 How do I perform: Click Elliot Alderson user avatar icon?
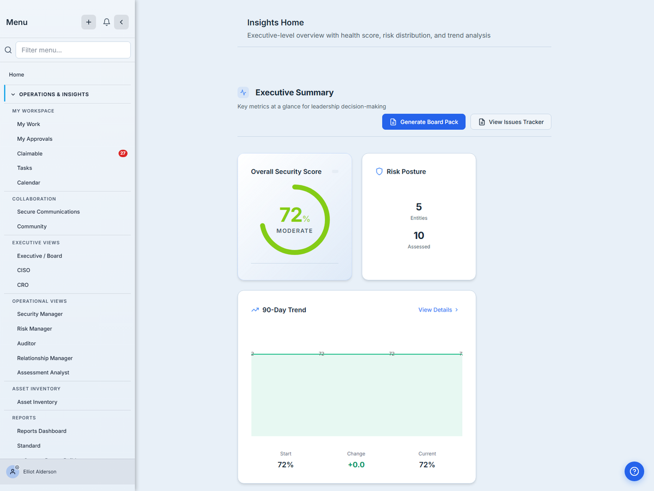[x=13, y=471]
